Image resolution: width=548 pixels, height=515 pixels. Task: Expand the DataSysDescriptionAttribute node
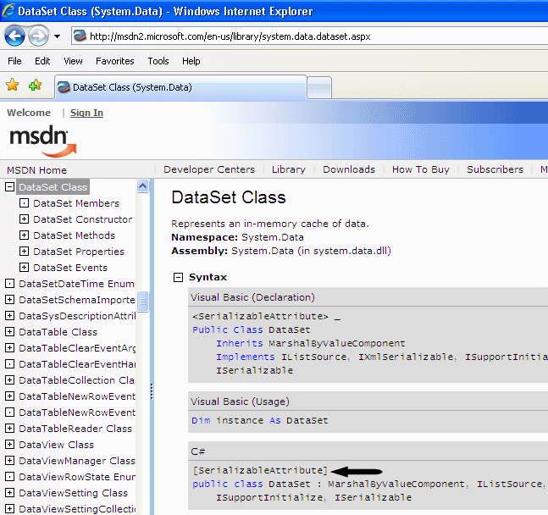(x=10, y=315)
